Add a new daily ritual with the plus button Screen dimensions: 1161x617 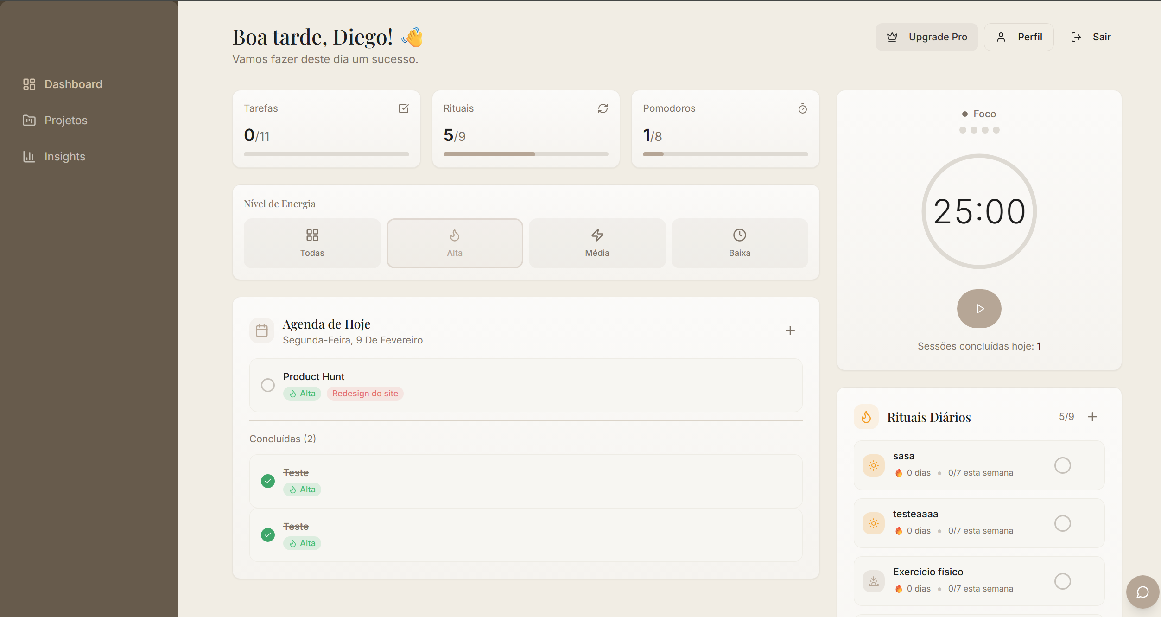(1093, 417)
